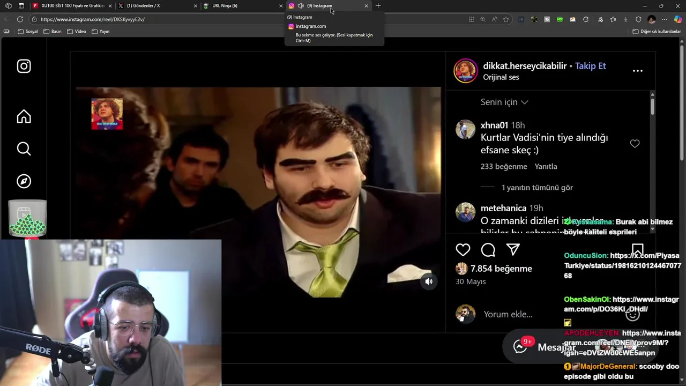Save the reel with bookmark icon
The width and height of the screenshot is (686, 386).
(637, 250)
